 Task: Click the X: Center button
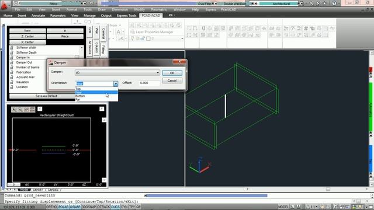click(x=27, y=42)
